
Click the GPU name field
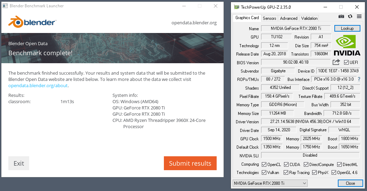click(x=296, y=28)
